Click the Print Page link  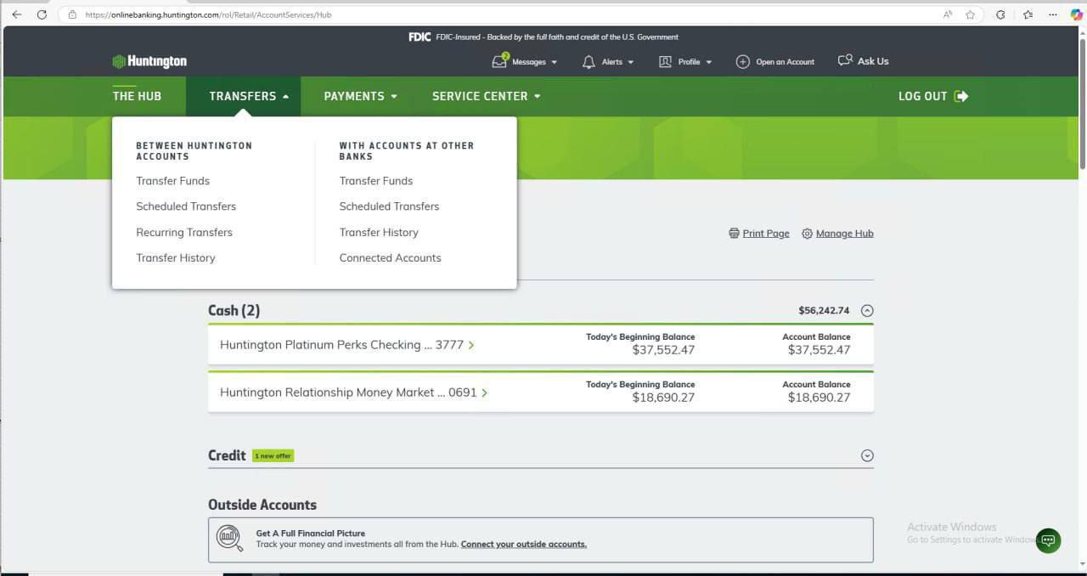click(766, 234)
